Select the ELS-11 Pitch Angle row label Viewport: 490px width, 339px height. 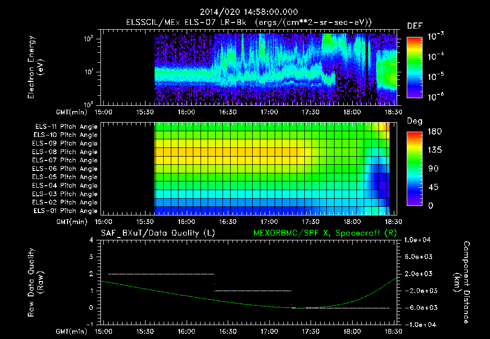click(x=66, y=127)
